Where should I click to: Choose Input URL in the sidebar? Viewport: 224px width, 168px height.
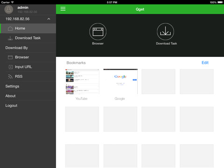pyautogui.click(x=28, y=67)
